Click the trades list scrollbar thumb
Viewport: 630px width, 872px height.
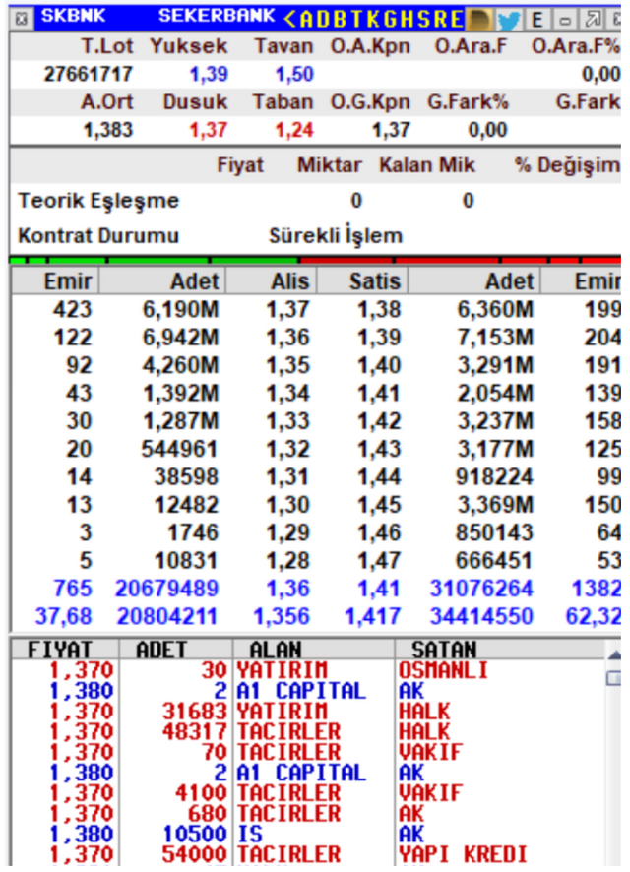(x=614, y=678)
